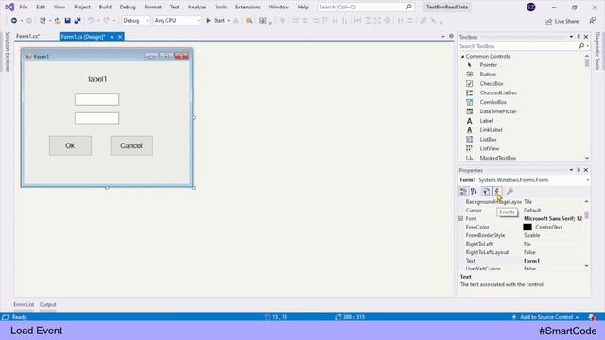Select the ComboBox control in Toolbox

[493, 102]
